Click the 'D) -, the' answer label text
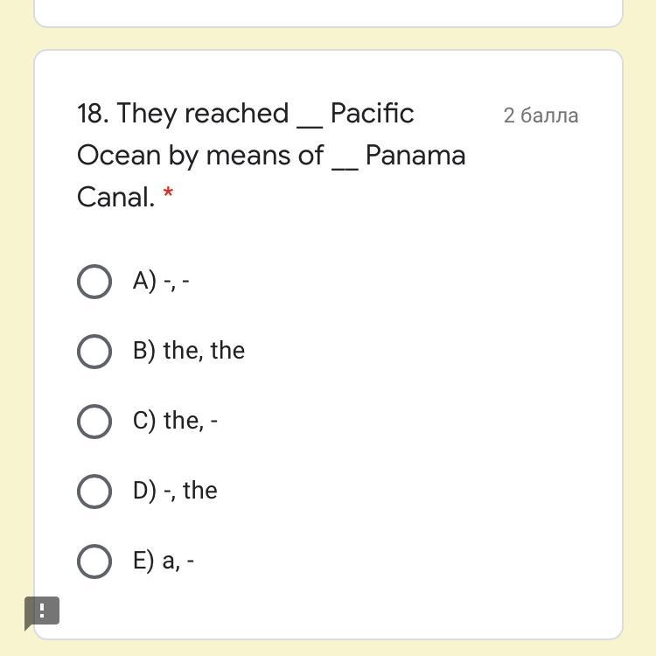The height and width of the screenshot is (656, 656). point(175,491)
